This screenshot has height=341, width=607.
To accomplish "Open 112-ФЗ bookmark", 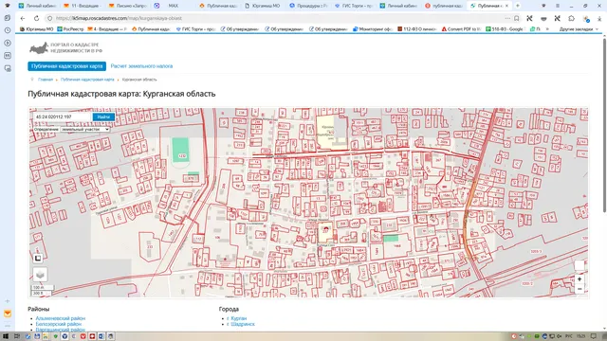I will coord(417,29).
